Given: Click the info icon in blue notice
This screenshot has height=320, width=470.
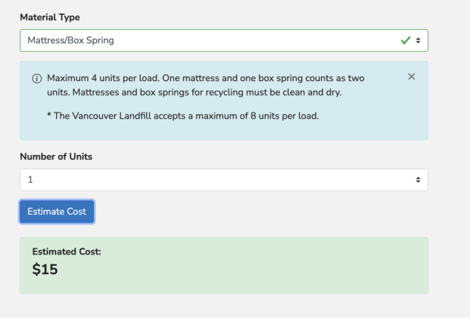Looking at the screenshot, I should (x=36, y=78).
